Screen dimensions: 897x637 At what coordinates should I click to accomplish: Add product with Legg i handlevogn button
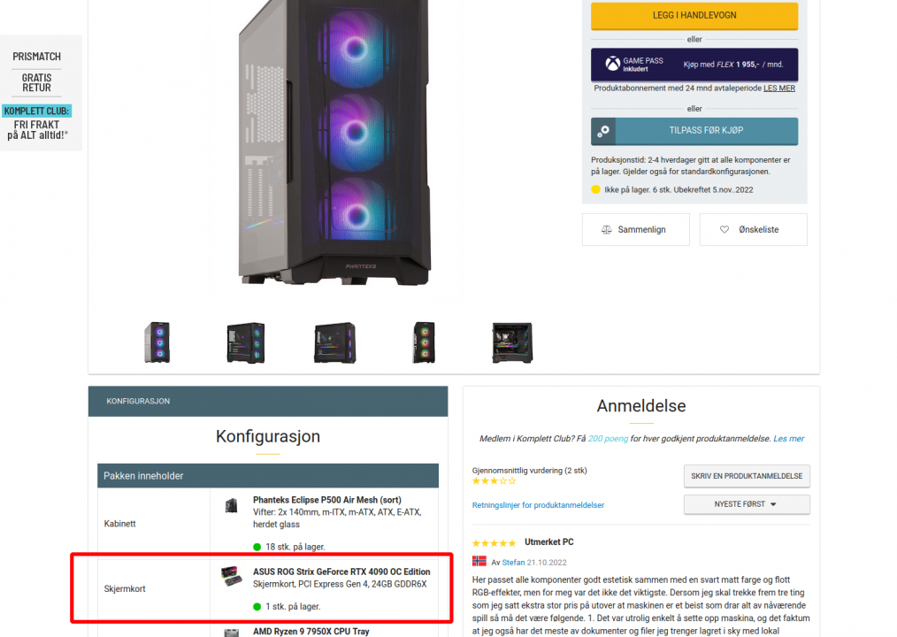[694, 15]
